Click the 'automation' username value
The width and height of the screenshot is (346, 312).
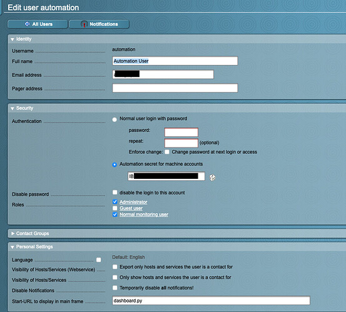[x=124, y=49]
